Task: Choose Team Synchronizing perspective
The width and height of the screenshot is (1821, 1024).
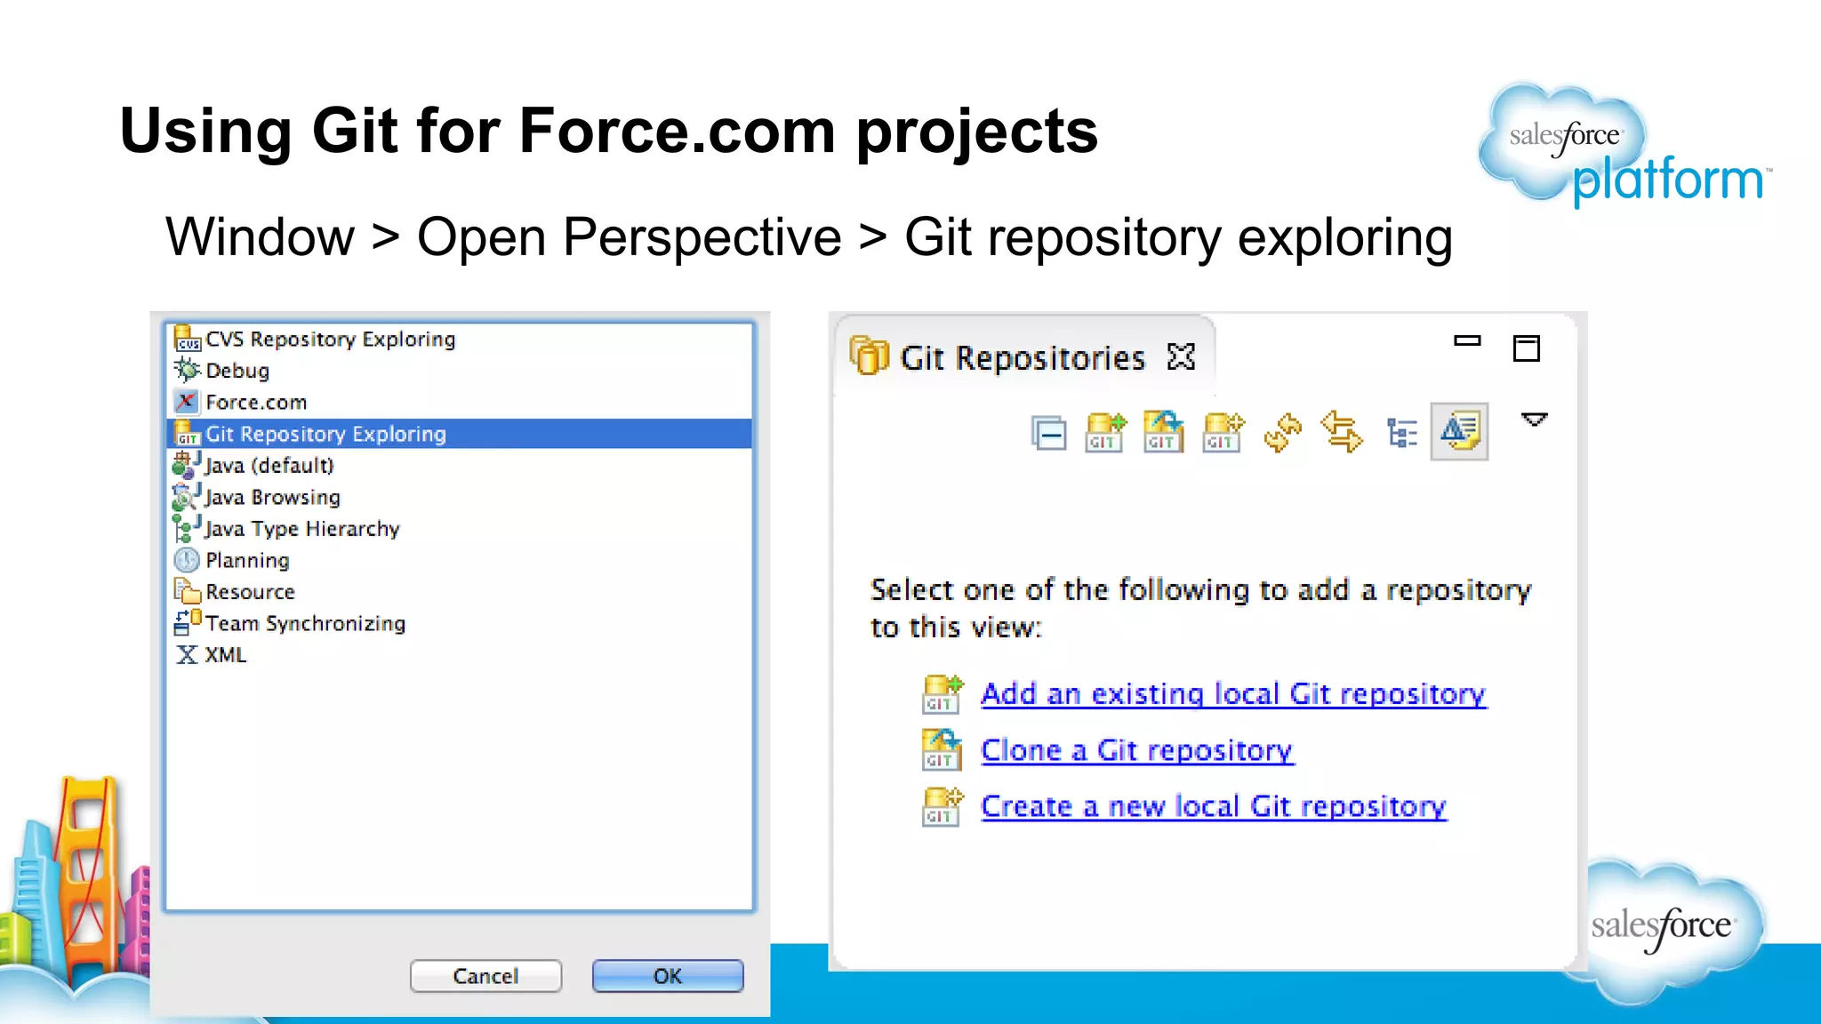Action: (x=460, y=624)
